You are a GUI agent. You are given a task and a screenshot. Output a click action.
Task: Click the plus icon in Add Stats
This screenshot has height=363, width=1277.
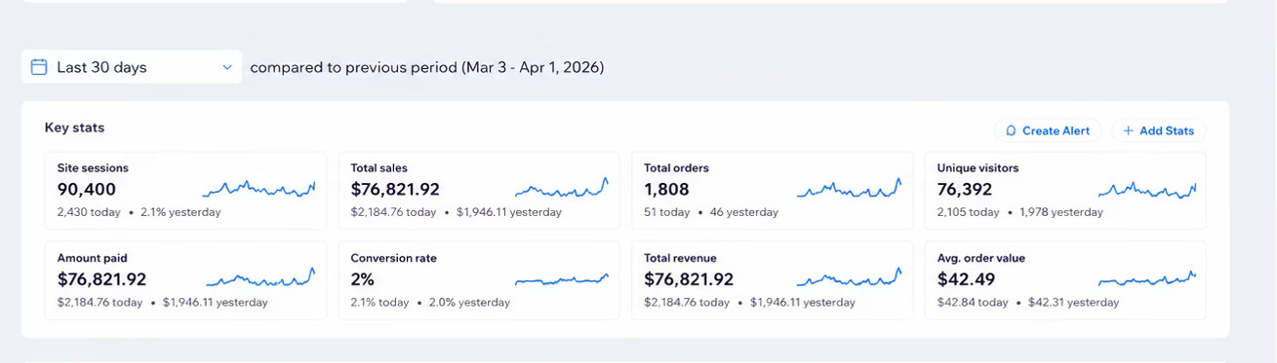pyautogui.click(x=1129, y=130)
